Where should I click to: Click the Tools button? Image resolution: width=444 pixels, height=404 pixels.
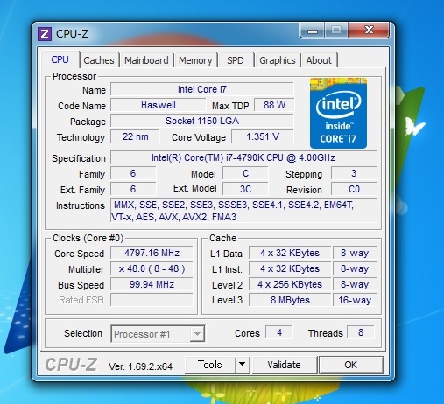click(210, 365)
